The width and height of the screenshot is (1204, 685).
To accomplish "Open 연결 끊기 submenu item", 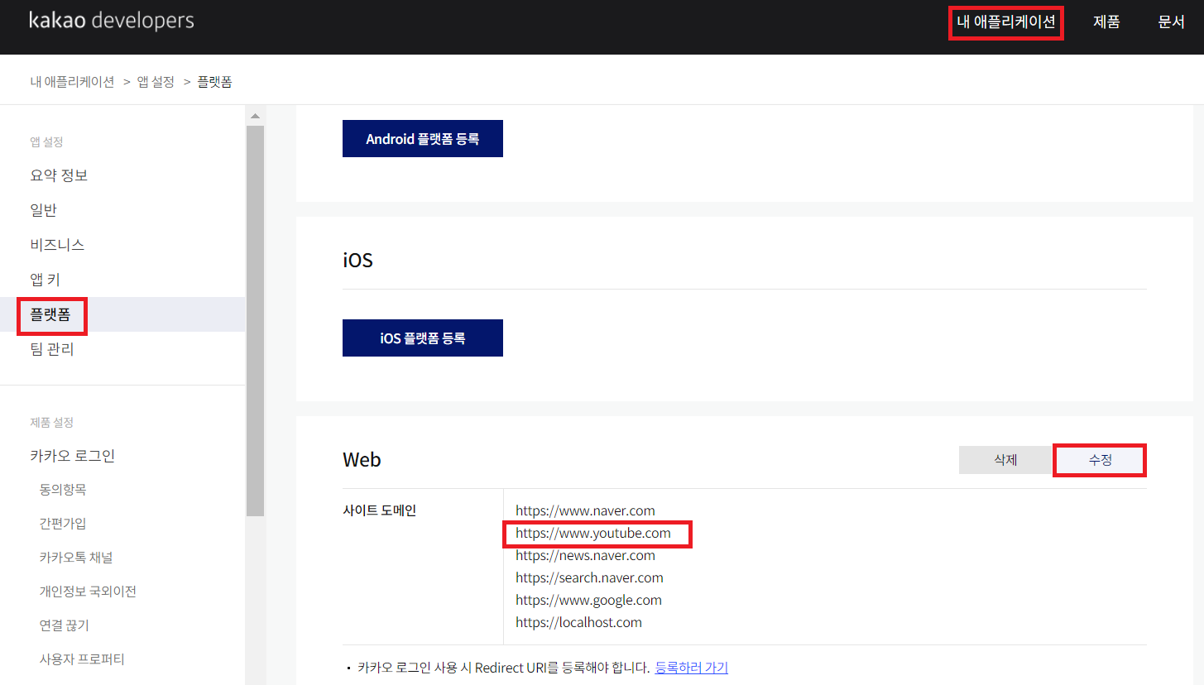I will click(x=64, y=625).
